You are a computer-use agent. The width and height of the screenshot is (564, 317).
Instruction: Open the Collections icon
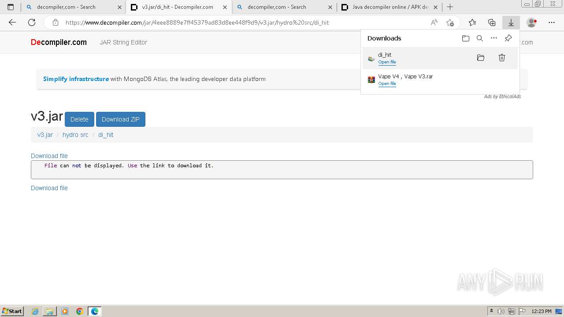click(492, 22)
